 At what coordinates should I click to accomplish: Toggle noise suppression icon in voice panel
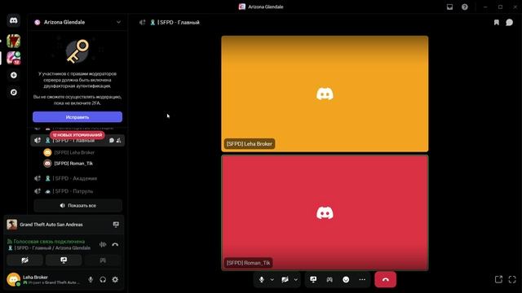(103, 244)
